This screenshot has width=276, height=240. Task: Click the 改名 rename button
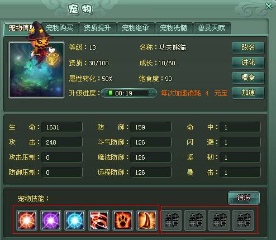pyautogui.click(x=248, y=47)
